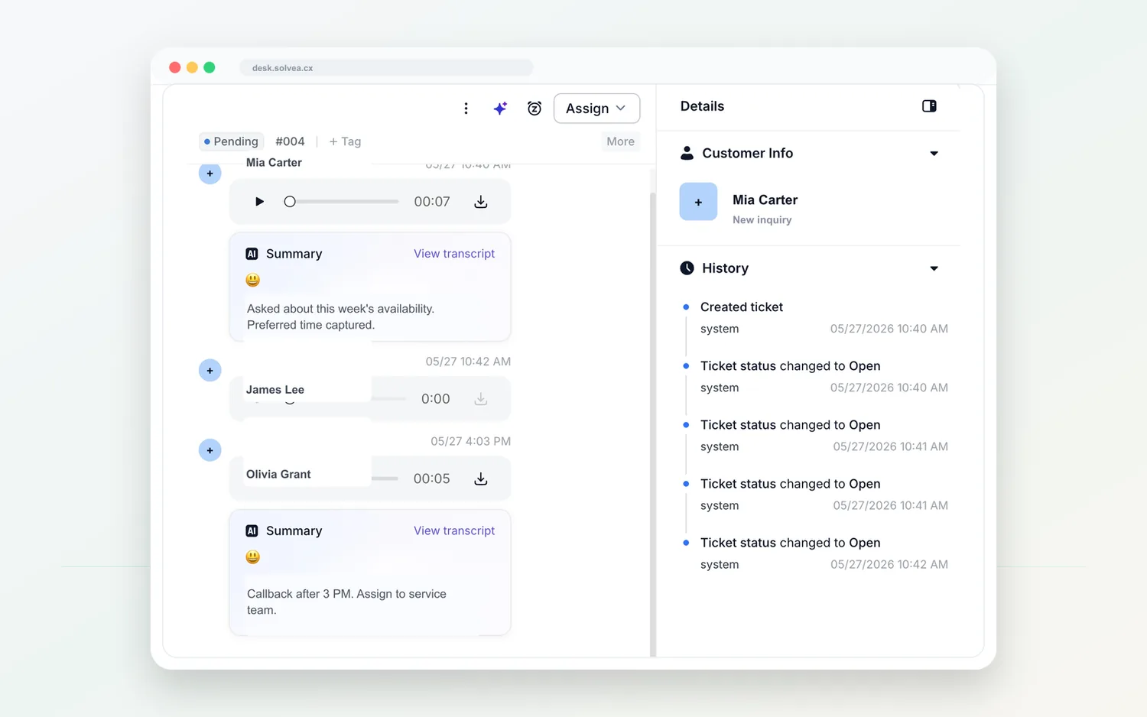Viewport: 1147px width, 717px height.
Task: Play the 00:07 voice recording
Action: point(259,202)
